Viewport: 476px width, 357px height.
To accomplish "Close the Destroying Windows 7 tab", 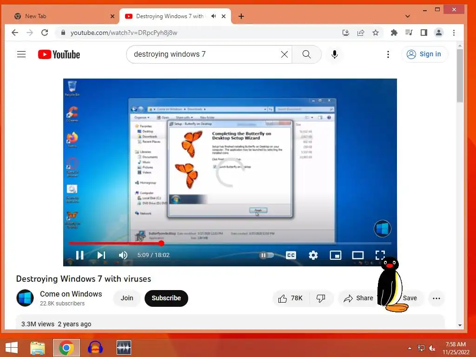I will pyautogui.click(x=224, y=16).
